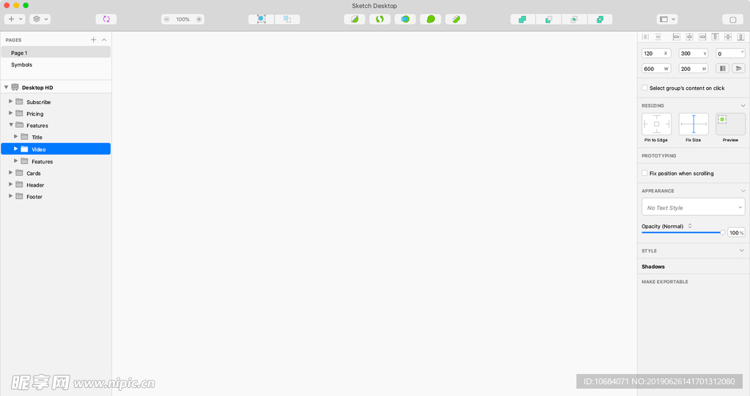Toggle the Pin to Edge resizing control
The width and height of the screenshot is (750, 396).
coord(656,124)
